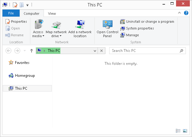Open the File menu tab
The image size is (192, 137).
pos(11,13)
